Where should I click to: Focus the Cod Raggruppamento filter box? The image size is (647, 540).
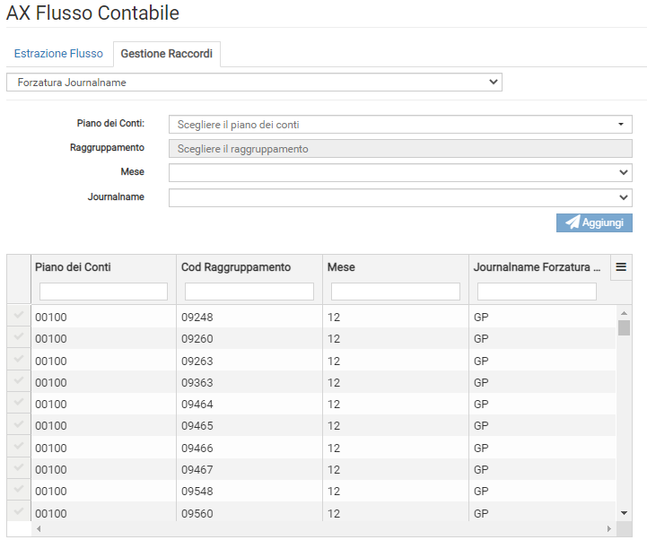[x=249, y=292]
